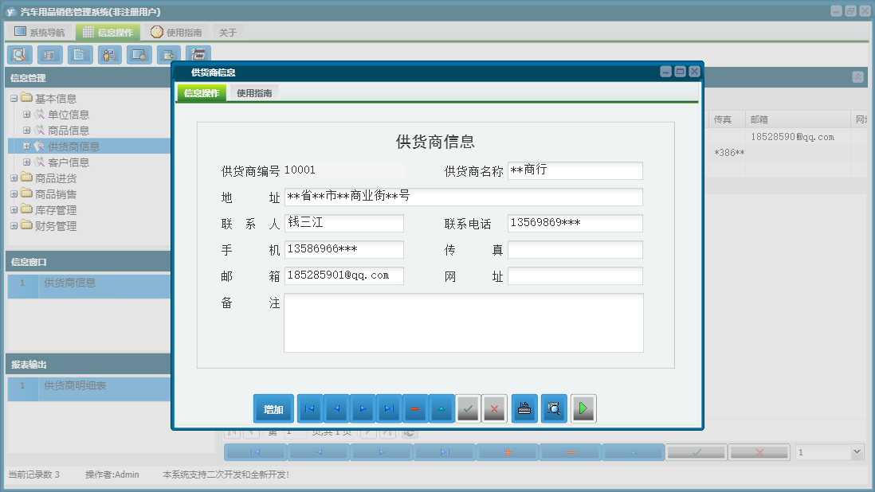
Task: Open the 使用指南 main tab
Action: [x=176, y=32]
